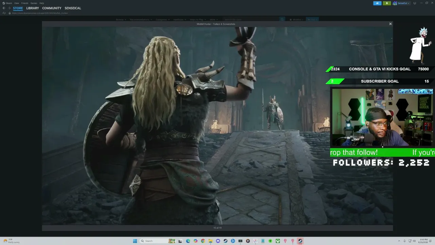
Task: Open Task View from the taskbar
Action: [x=180, y=241]
